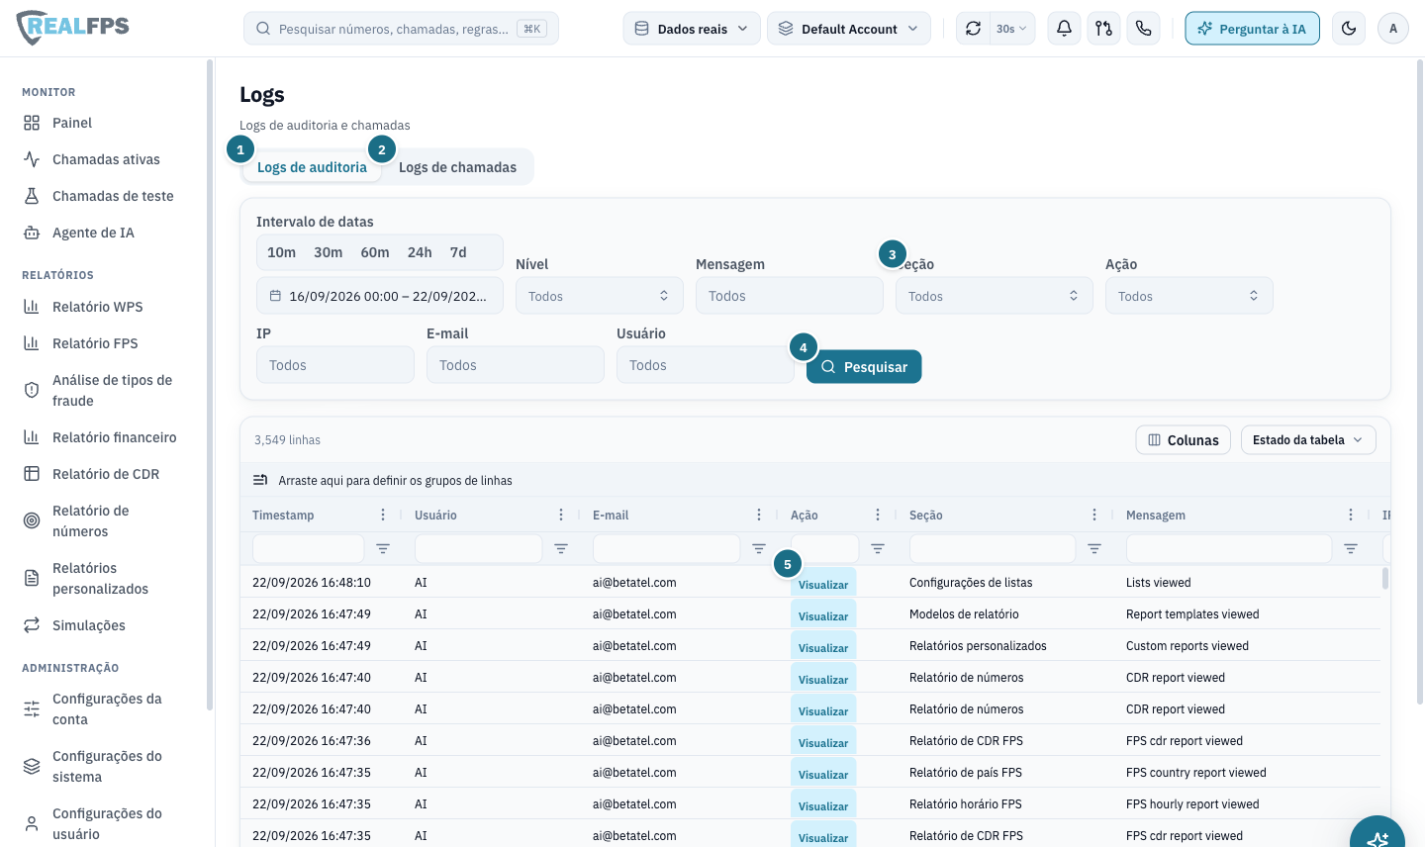This screenshot has width=1425, height=847.
Task: Open Configurações do usuário
Action: [x=109, y=823]
